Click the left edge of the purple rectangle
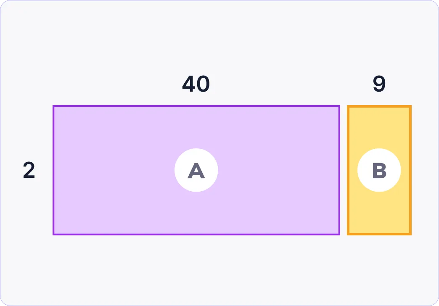 pos(53,170)
